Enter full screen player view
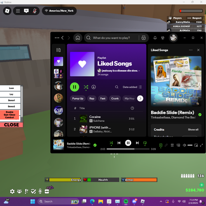Viewport: 206px width, 206px height. click(201, 145)
